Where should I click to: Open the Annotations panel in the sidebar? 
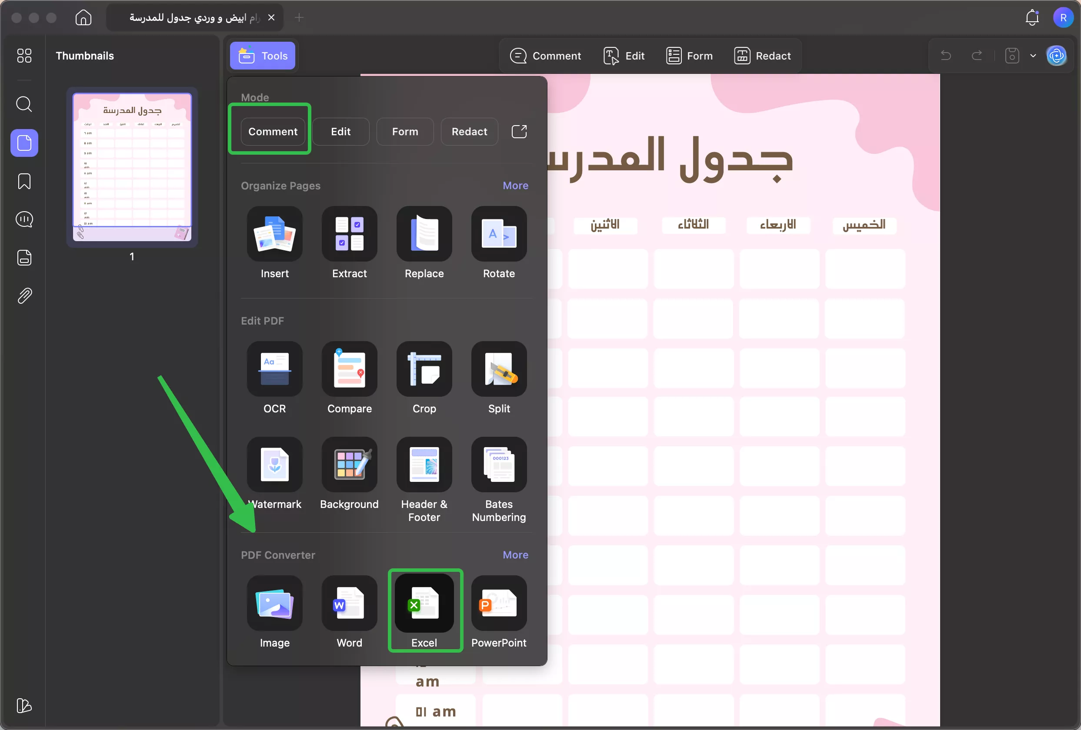pyautogui.click(x=24, y=219)
